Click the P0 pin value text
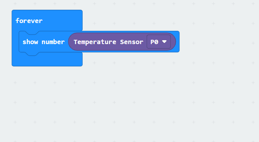The width and height of the screenshot is (259, 142). coord(154,42)
